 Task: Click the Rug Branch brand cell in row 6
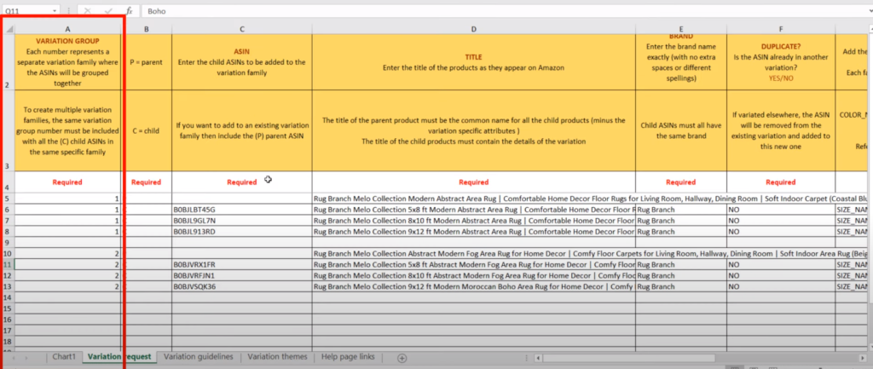click(x=681, y=210)
